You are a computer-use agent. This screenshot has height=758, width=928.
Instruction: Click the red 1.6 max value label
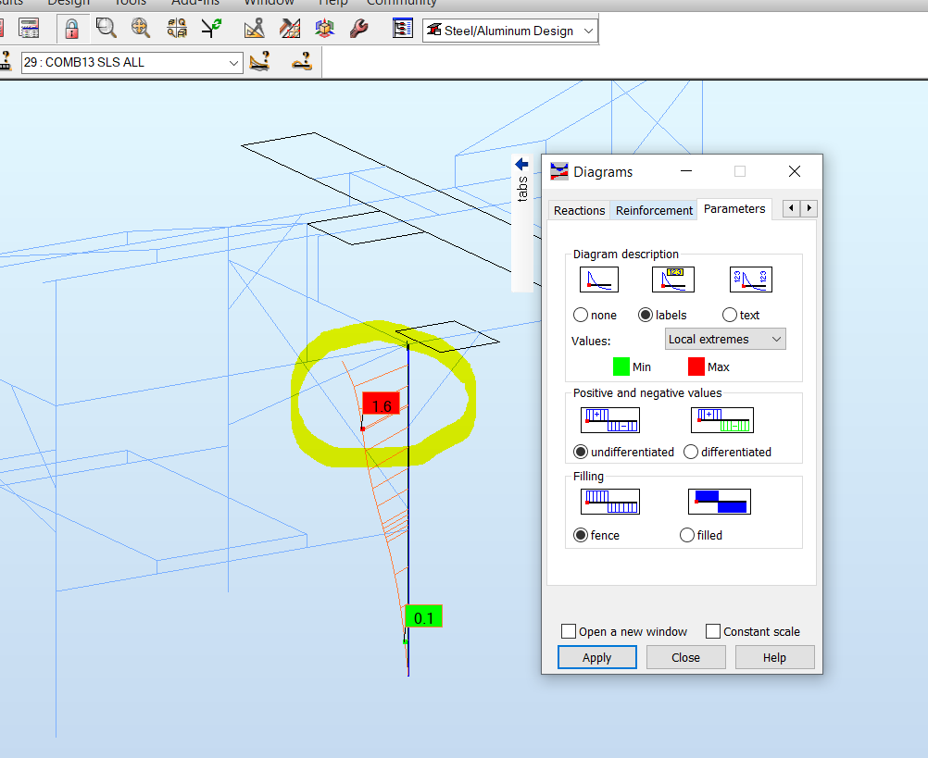(382, 405)
